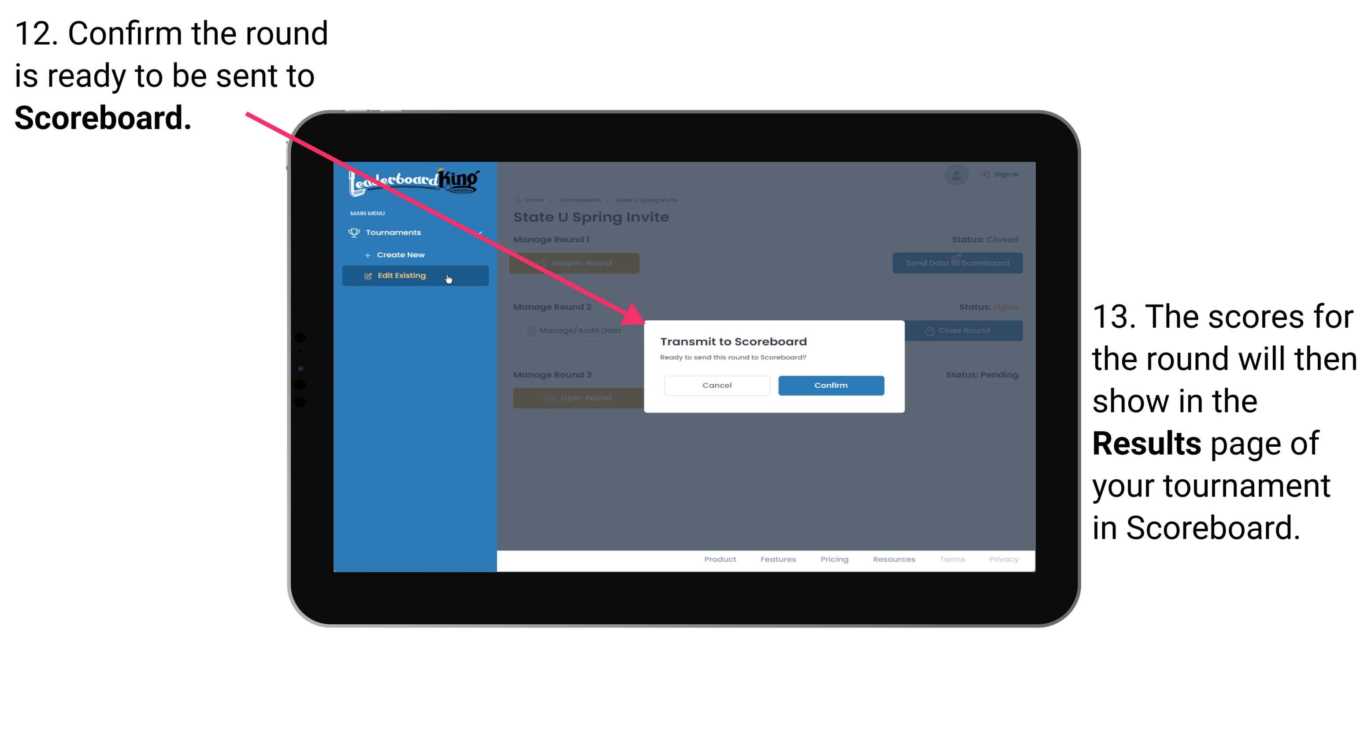Click the Confirm button to transmit
The image size is (1364, 734).
[x=829, y=384]
